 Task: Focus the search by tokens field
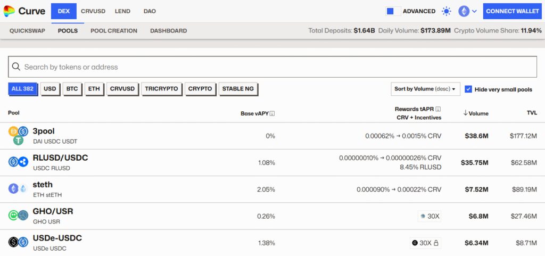coord(272,67)
